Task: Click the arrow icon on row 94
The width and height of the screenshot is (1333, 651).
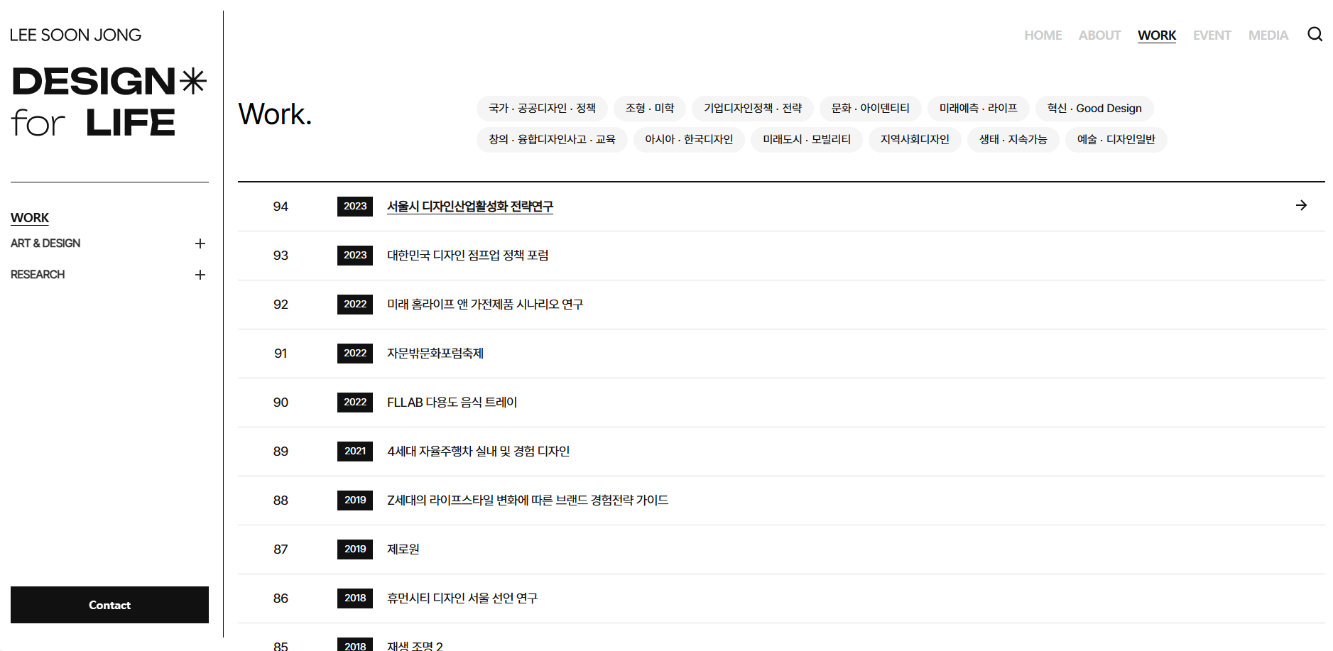Action: point(1301,205)
